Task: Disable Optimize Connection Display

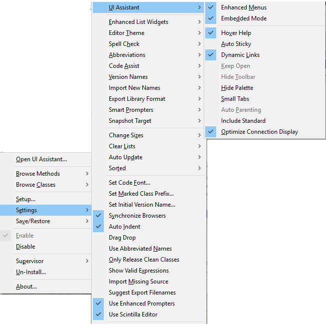Action: [259, 132]
